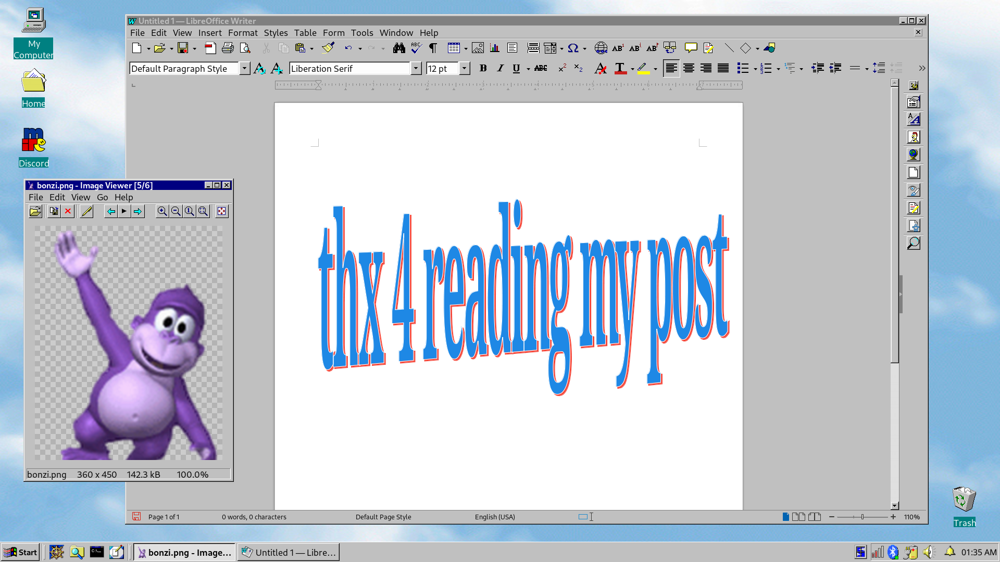Click the Print icon in Writer toolbar
The image size is (1000, 562).
(228, 48)
